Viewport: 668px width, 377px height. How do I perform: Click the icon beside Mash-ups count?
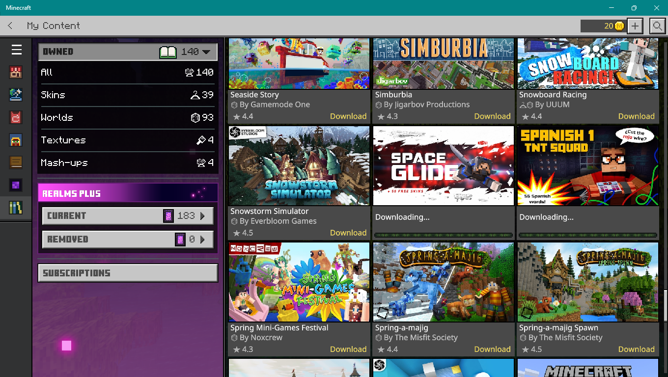[201, 163]
